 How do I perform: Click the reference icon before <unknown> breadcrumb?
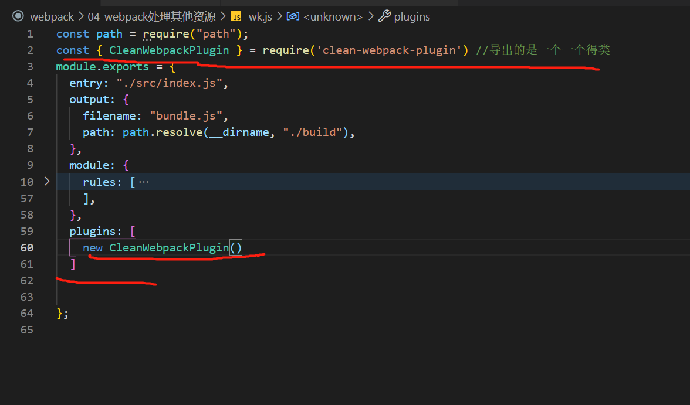click(x=293, y=16)
